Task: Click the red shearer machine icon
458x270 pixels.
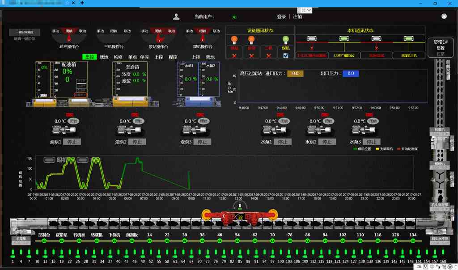Action: coord(240,217)
